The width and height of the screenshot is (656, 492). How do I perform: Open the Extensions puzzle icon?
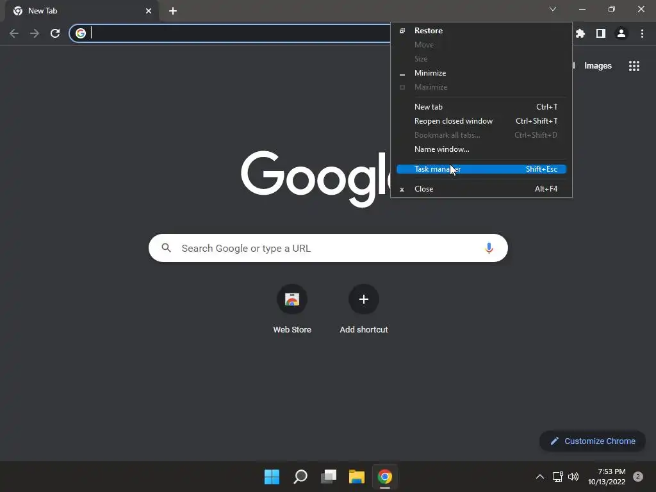point(580,33)
